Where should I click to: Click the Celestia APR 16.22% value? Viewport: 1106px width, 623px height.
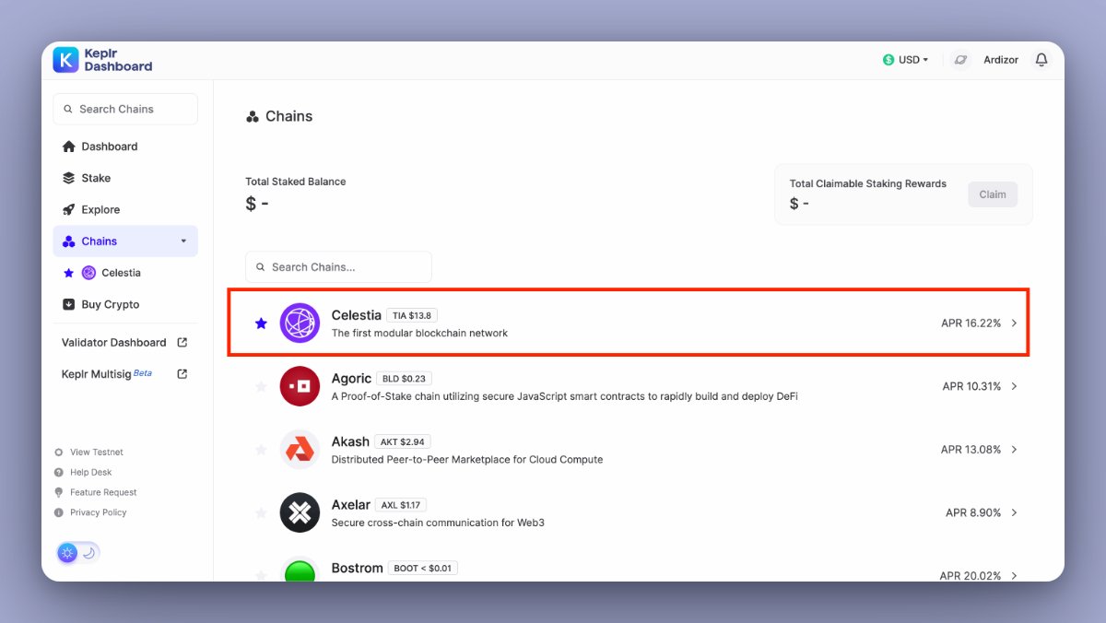[971, 323]
